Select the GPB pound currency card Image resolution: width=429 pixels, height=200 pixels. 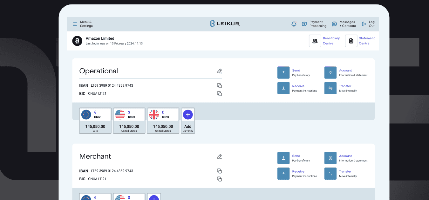pos(163,121)
